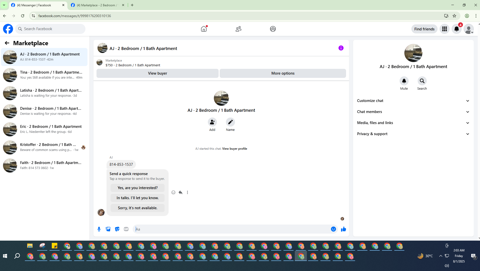Add people to the chat
480x271 pixels.
[x=212, y=122]
